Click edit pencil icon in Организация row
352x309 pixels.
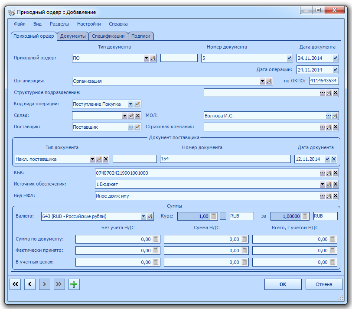(269, 81)
